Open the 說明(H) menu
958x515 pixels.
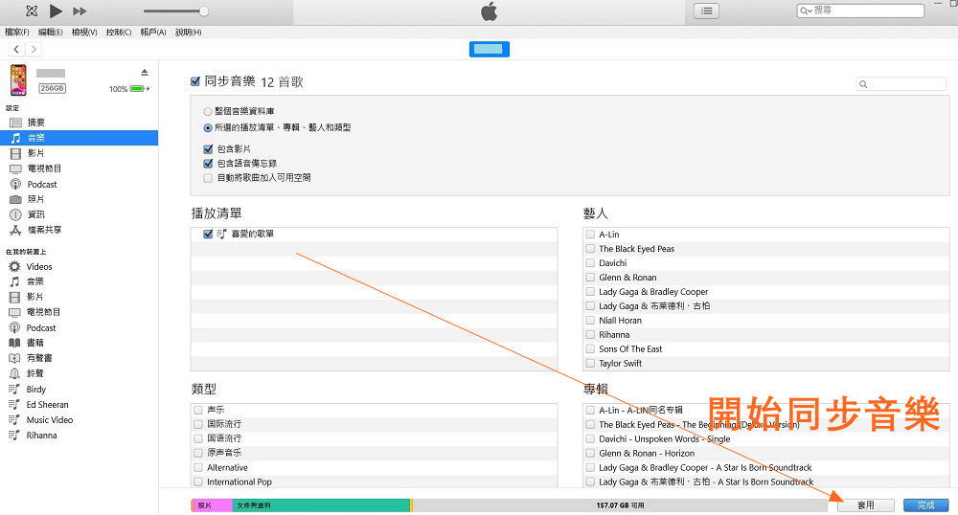pos(188,32)
